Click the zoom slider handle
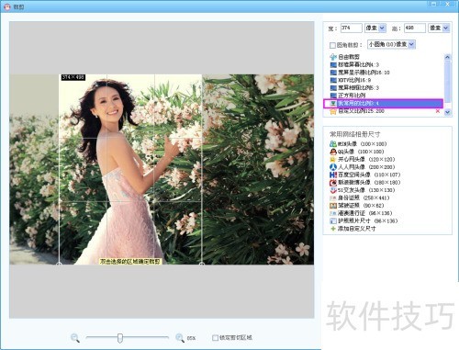This screenshot has height=350, width=459. point(120,338)
